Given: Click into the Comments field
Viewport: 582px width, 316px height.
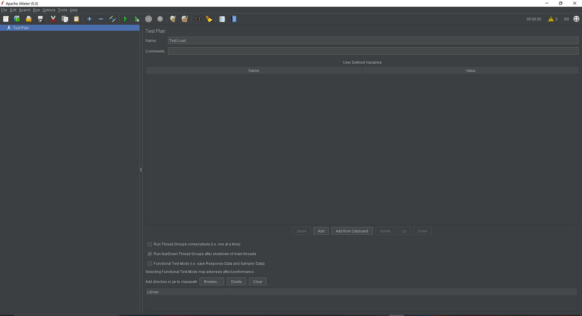Looking at the screenshot, I should (x=373, y=51).
